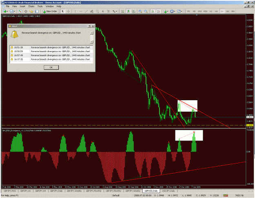Select the Horizontal Line drawing tool
Viewport: 255px width, 198px height.
click(x=81, y=11)
